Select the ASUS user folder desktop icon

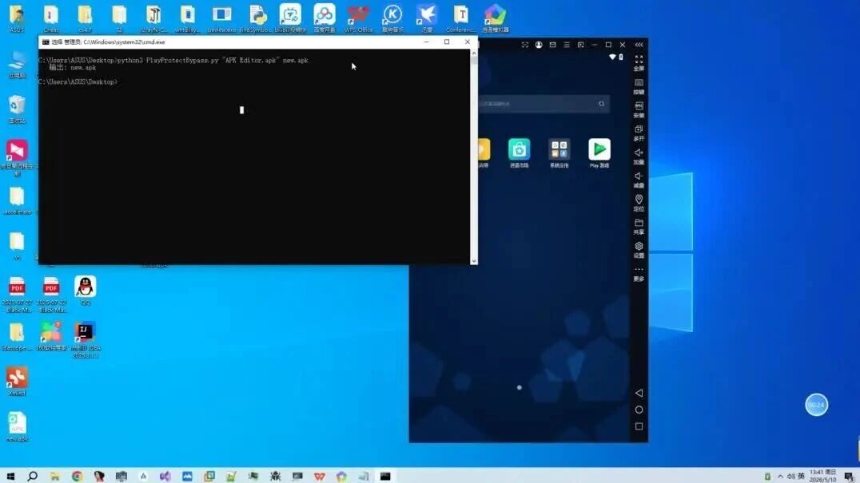pyautogui.click(x=17, y=18)
